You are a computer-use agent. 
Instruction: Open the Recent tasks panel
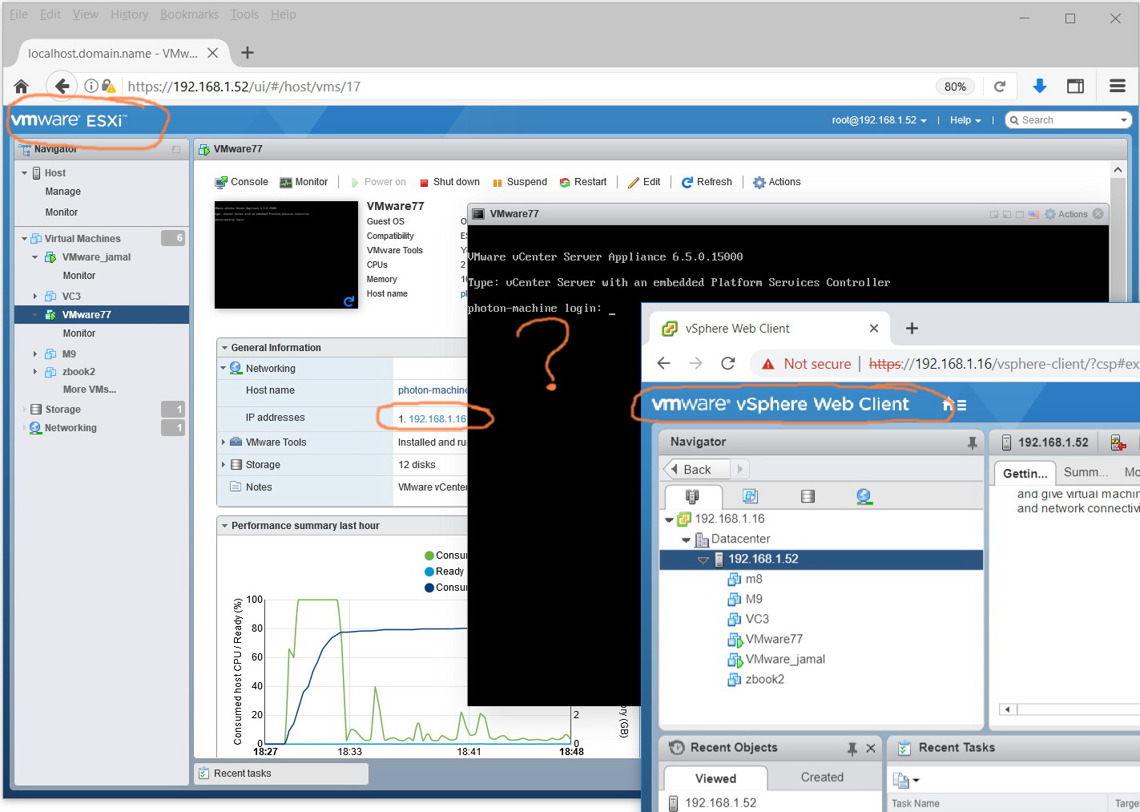pyautogui.click(x=281, y=774)
